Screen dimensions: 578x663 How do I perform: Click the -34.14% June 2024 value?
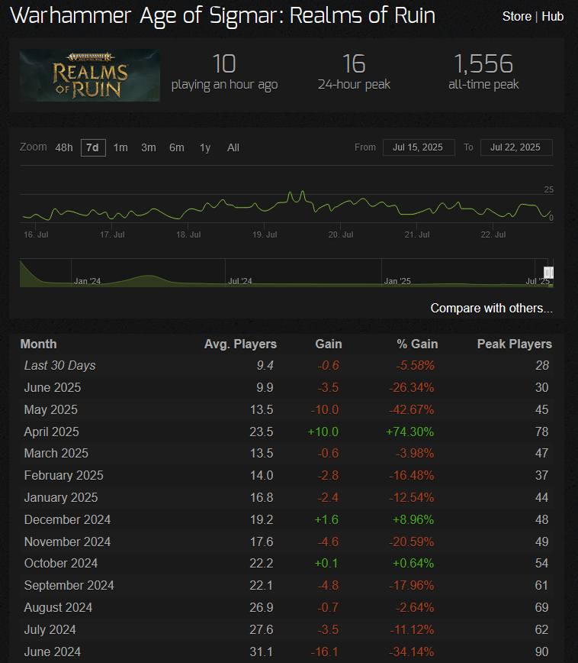point(411,651)
